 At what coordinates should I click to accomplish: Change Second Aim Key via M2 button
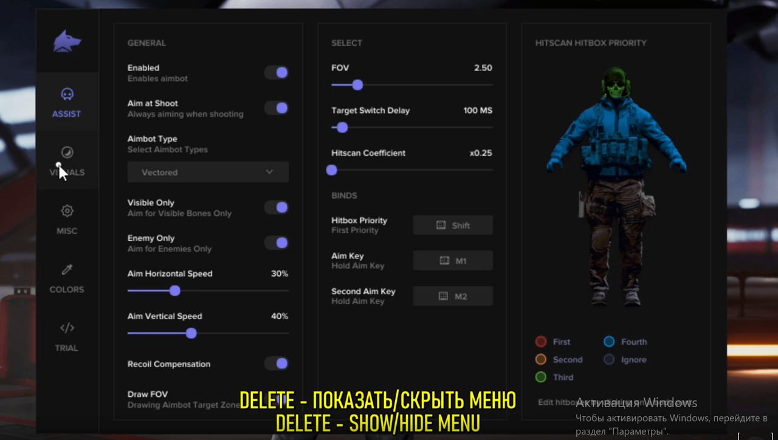(x=453, y=296)
